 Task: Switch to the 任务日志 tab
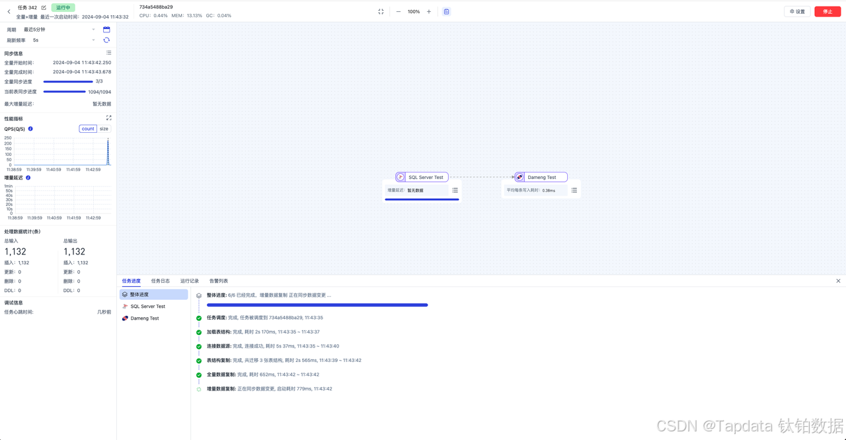[x=161, y=281]
